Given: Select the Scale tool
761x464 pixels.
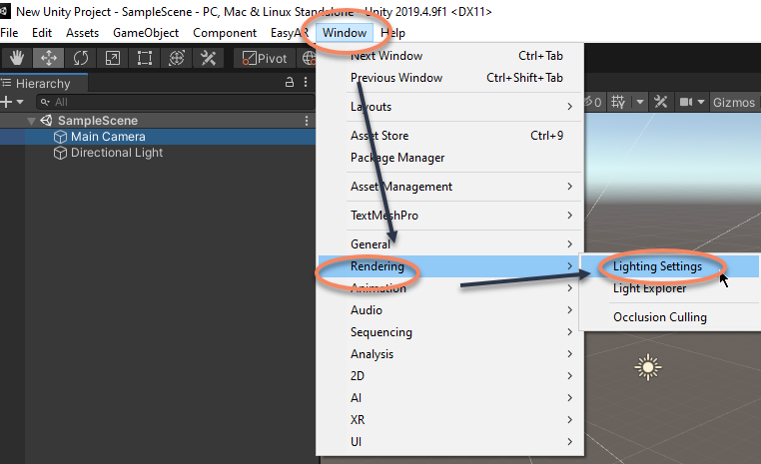Looking at the screenshot, I should pyautogui.click(x=113, y=58).
